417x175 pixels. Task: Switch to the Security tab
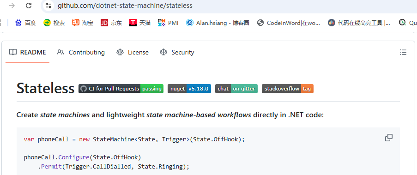[x=177, y=52]
